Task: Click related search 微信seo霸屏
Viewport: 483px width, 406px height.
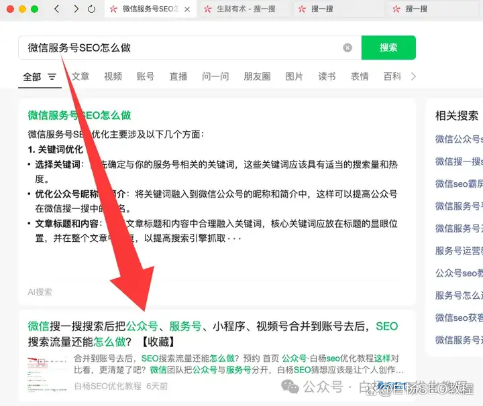Action: 459,184
